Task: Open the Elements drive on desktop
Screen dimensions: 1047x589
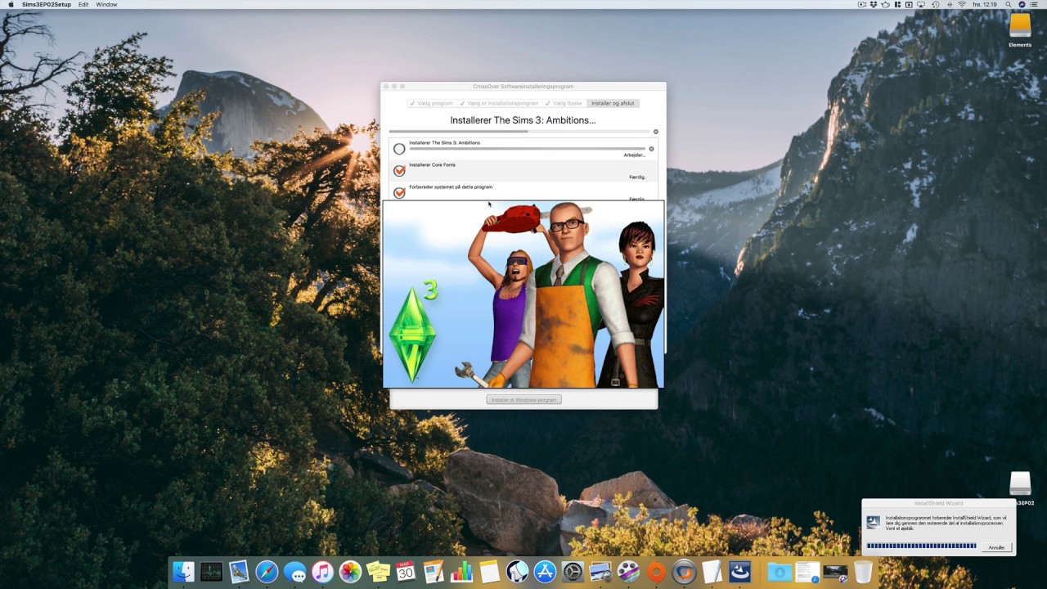Action: coord(1020,30)
